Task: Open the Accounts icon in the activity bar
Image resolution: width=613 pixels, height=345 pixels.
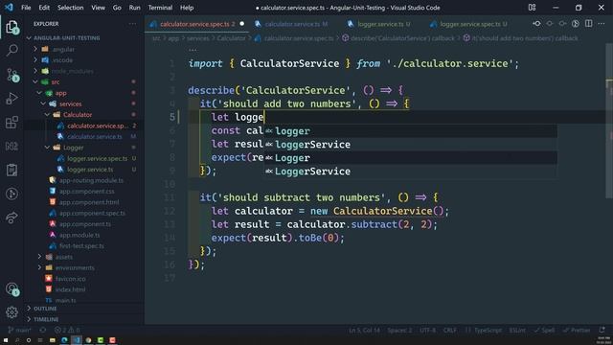Action: click(12, 289)
